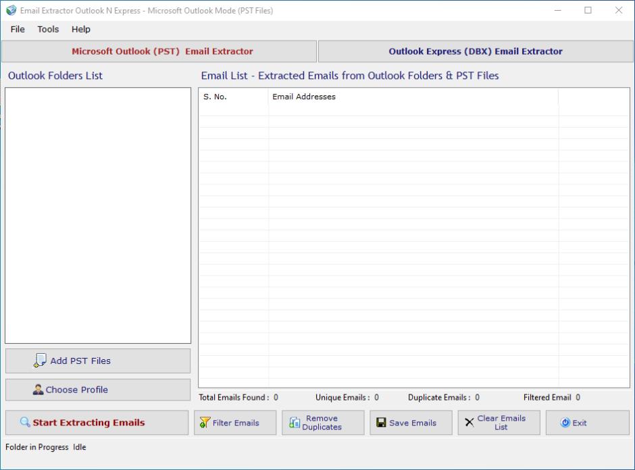Click the 'Duplicate Emails : 0' text

tap(444, 398)
